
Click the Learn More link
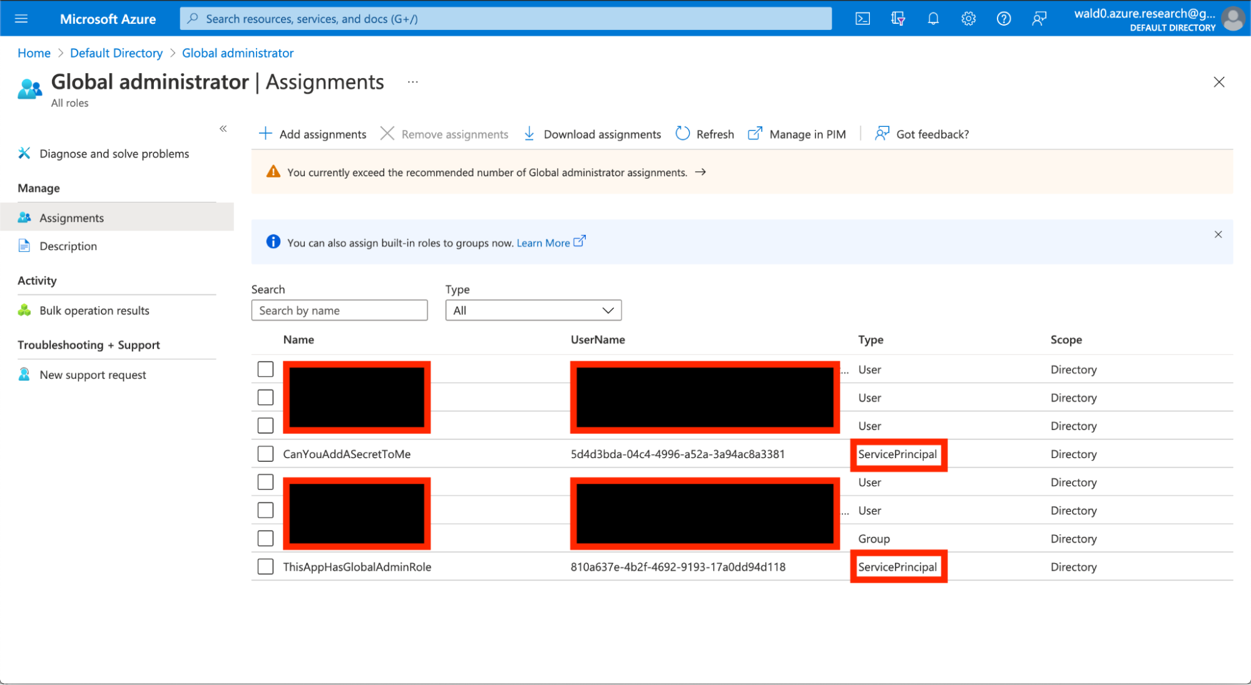(543, 242)
